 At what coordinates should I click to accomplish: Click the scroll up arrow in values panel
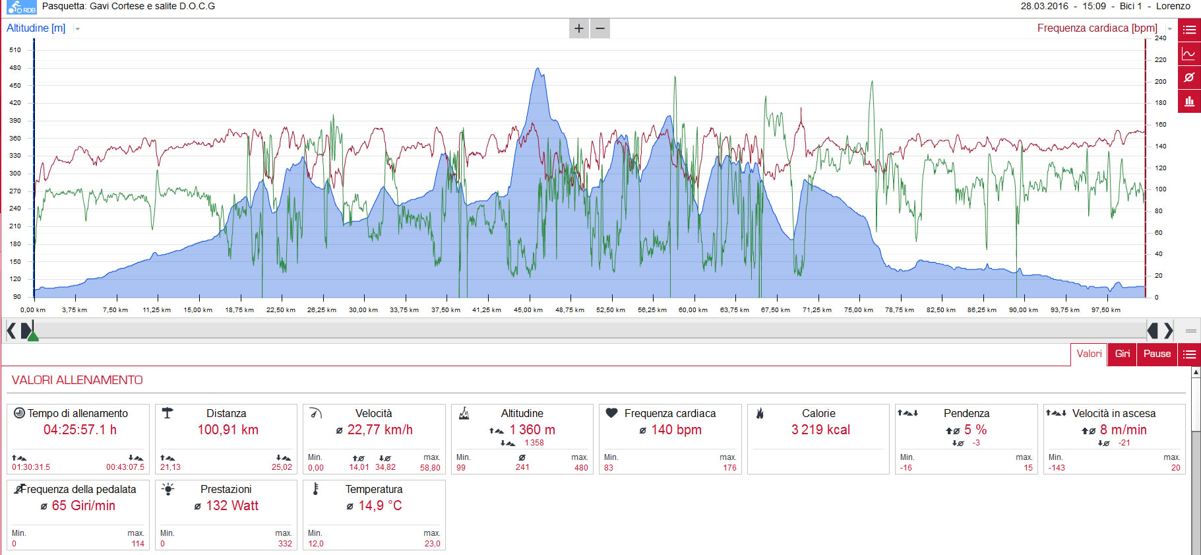(1196, 372)
